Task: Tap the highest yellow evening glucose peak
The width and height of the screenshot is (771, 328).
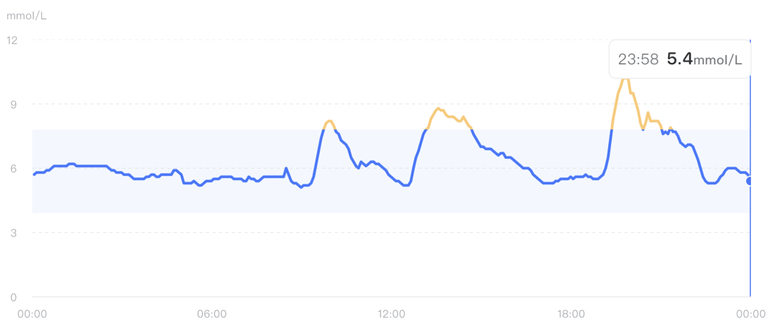Action: tap(625, 79)
